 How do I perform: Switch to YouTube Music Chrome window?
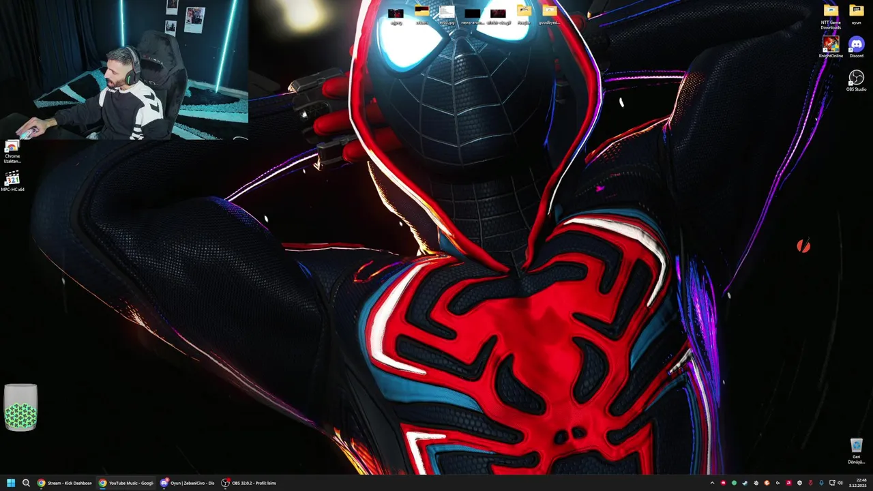tap(126, 483)
